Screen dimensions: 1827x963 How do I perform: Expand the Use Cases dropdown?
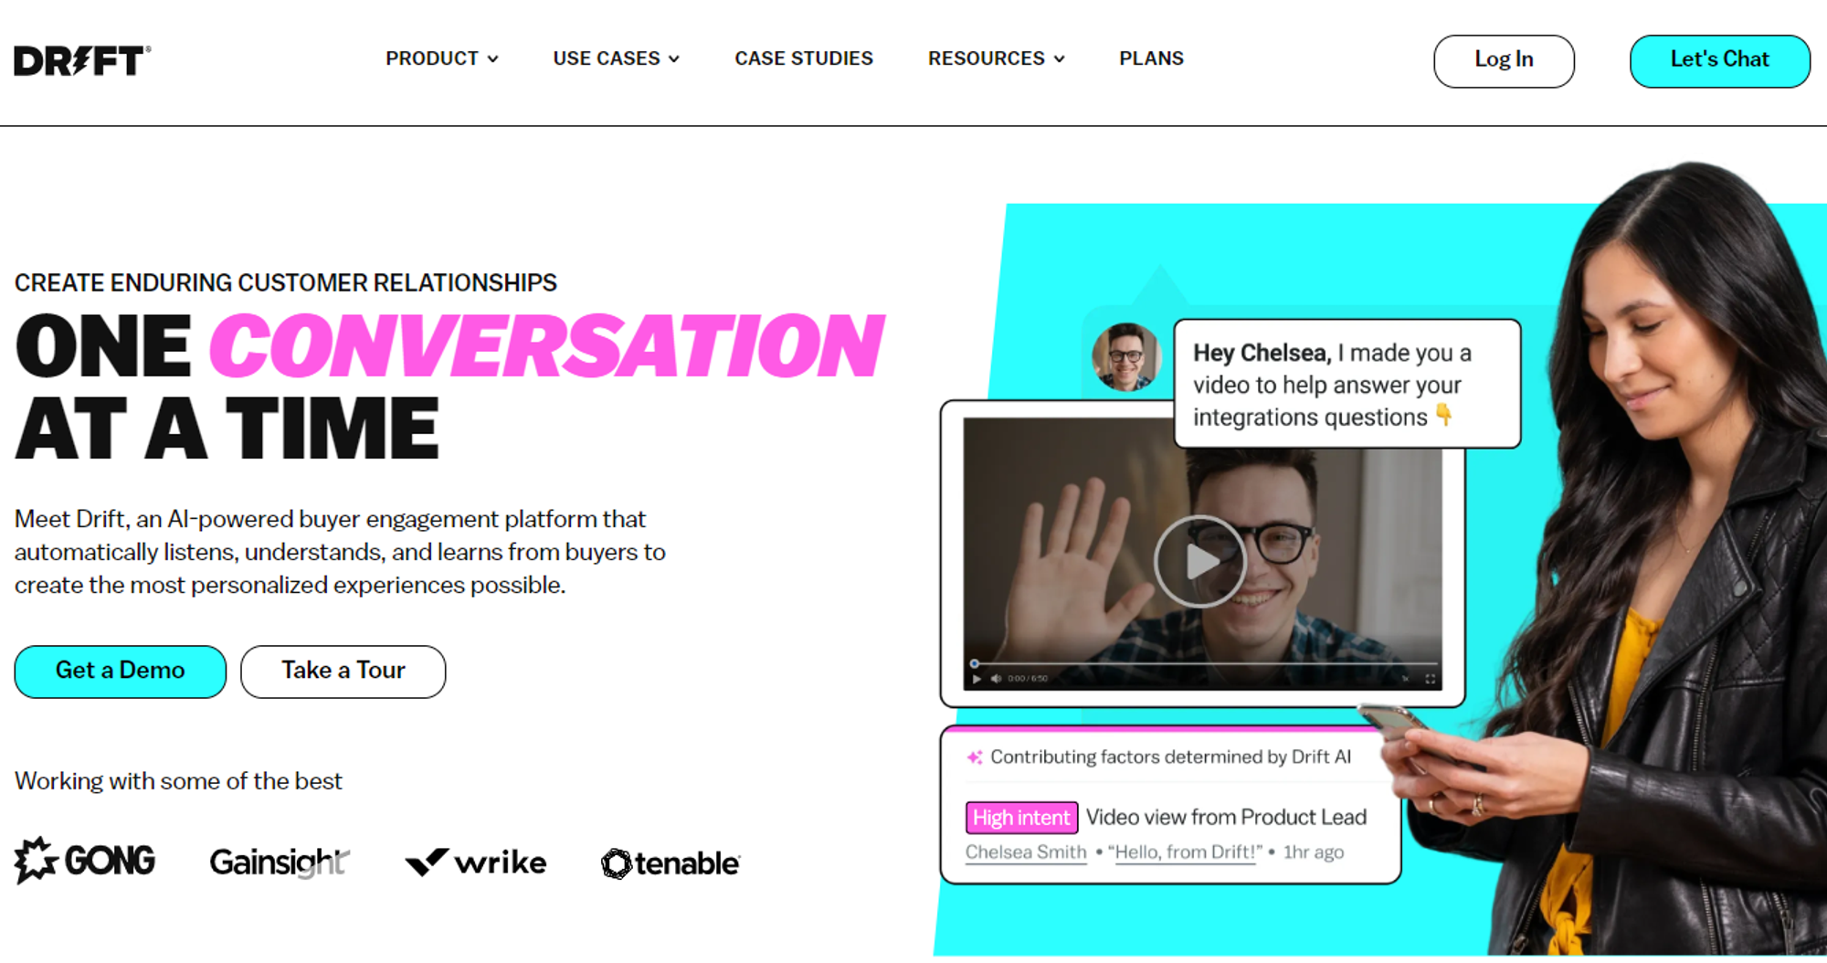617,58
